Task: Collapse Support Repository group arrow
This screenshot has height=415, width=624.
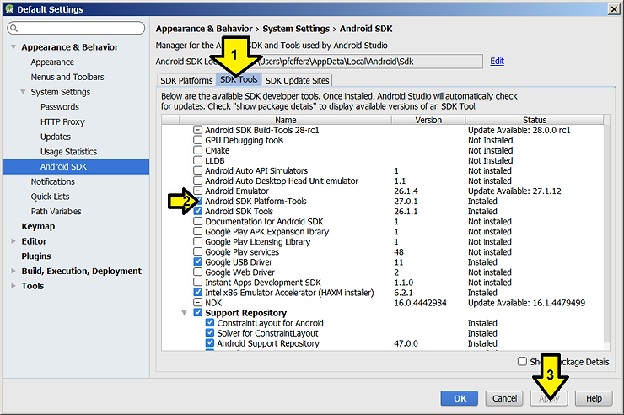Action: tap(185, 313)
